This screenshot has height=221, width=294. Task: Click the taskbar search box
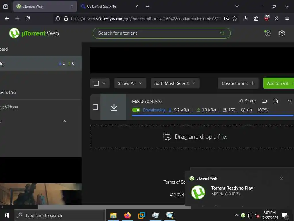pos(60,215)
